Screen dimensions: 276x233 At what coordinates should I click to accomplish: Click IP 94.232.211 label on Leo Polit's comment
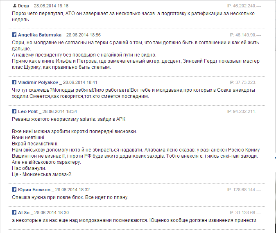[x=244, y=111]
